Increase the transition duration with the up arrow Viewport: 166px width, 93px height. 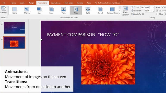click(153, 10)
